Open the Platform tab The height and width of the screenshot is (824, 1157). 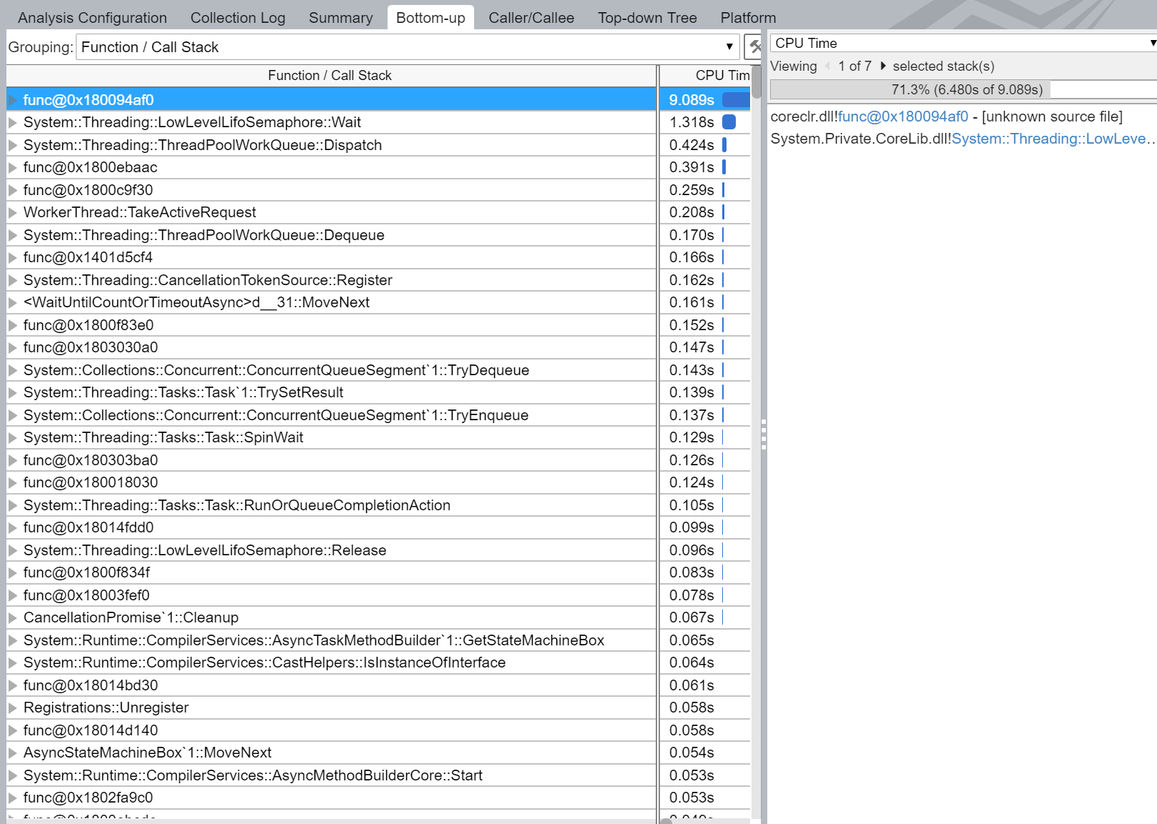tap(747, 17)
